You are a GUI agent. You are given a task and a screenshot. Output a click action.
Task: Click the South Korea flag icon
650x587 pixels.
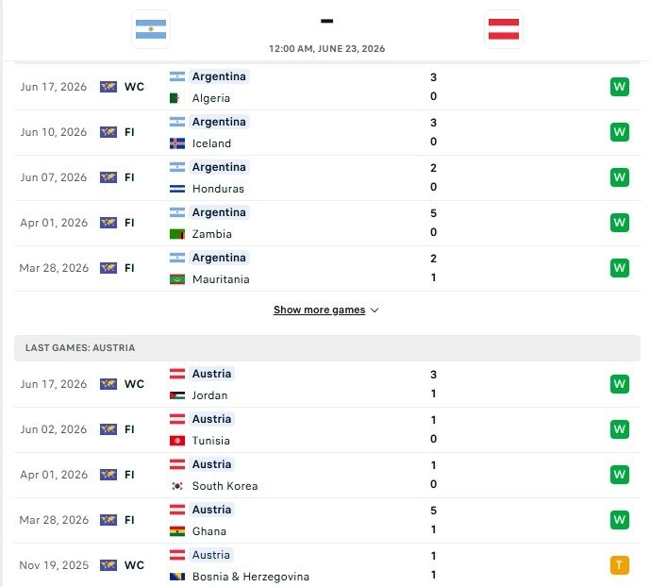coord(177,486)
